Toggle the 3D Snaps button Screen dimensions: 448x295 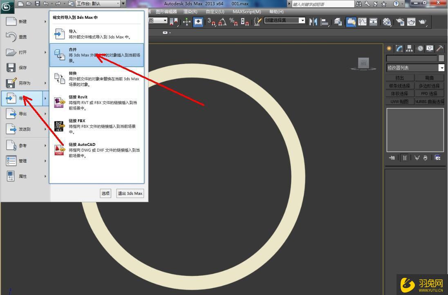211,22
